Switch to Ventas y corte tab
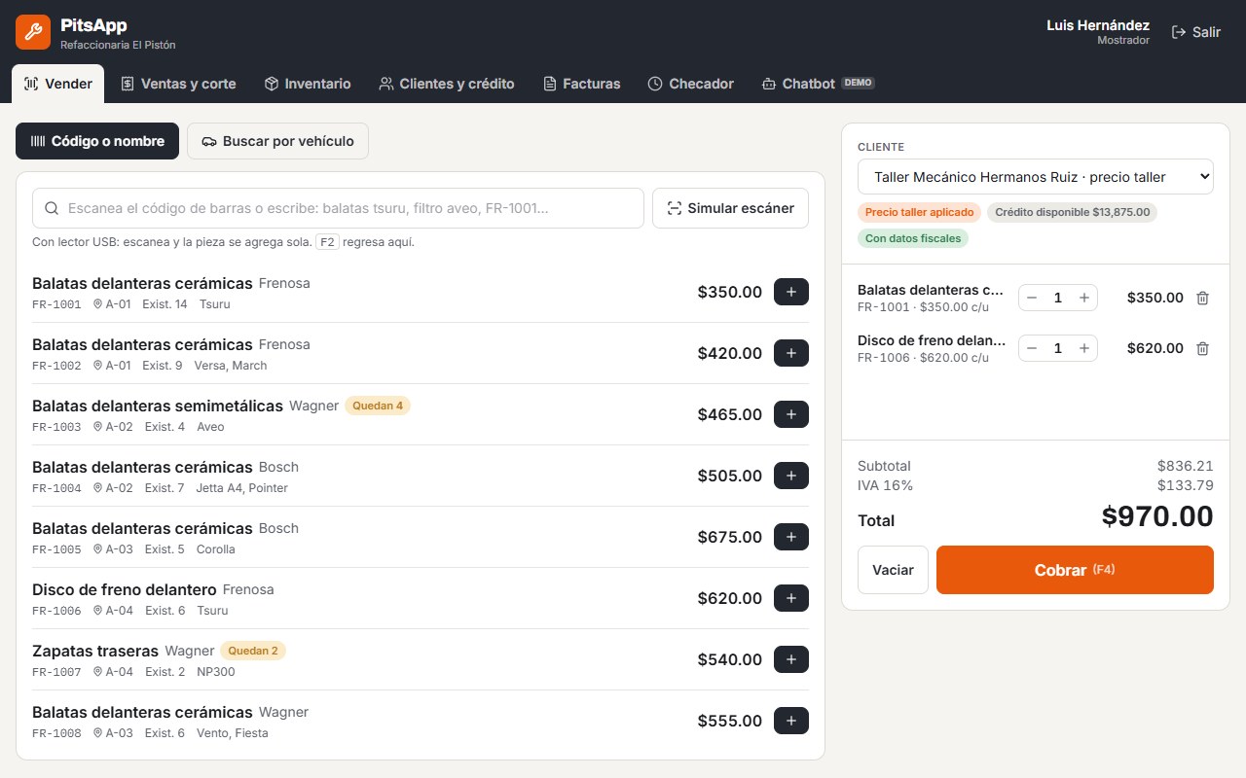The width and height of the screenshot is (1246, 778). point(178,84)
